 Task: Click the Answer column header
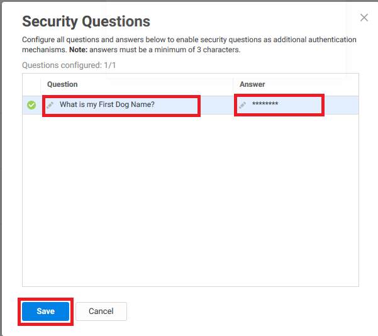coord(252,84)
